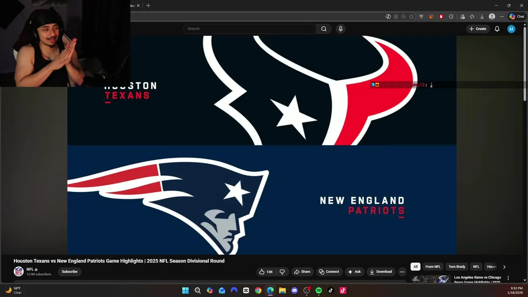Viewport: 528px width, 297px height.
Task: Select the NFL filter chip
Action: (x=476, y=267)
